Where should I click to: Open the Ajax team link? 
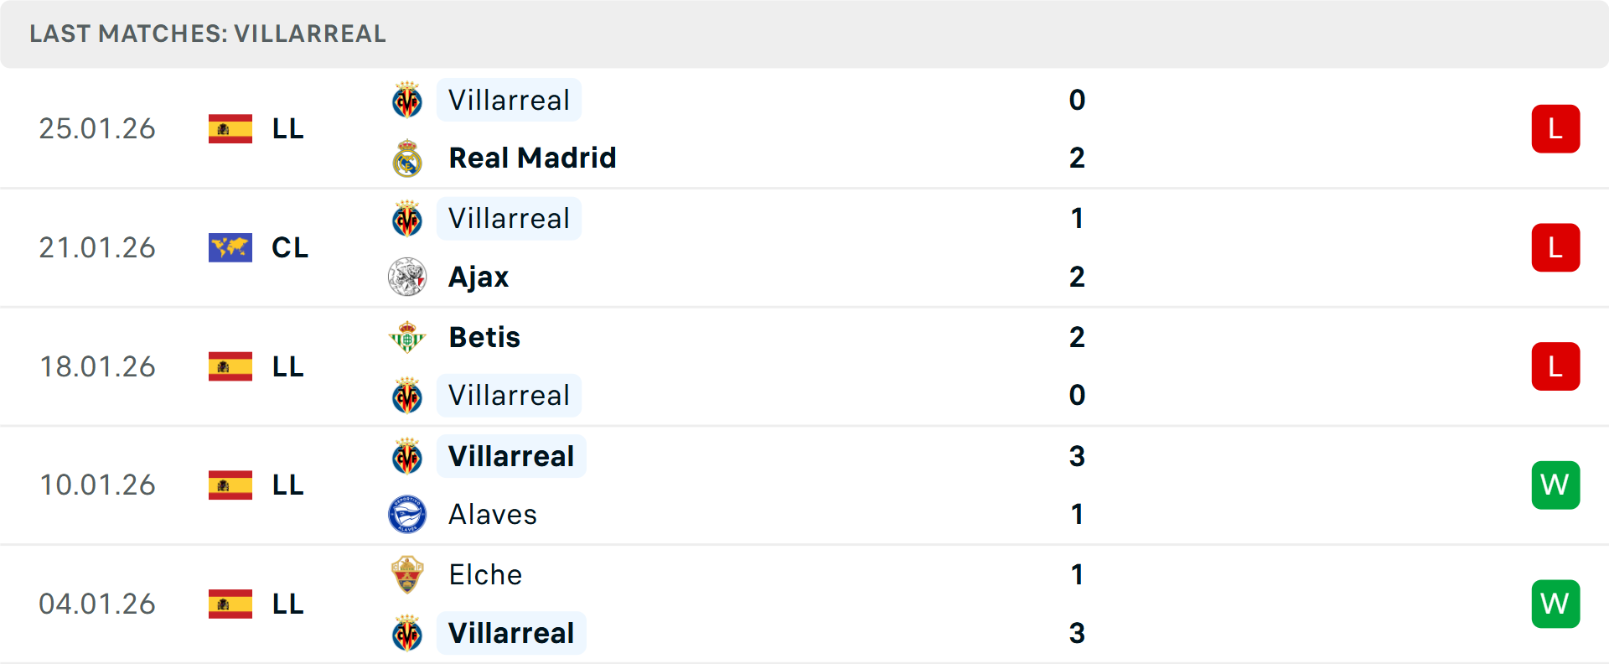[479, 277]
